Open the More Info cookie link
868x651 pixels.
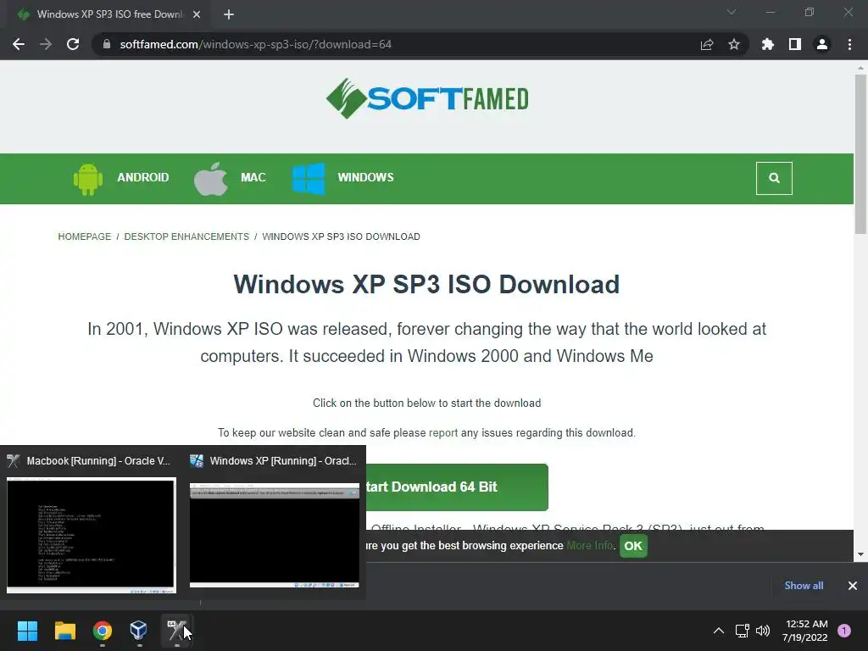point(590,545)
